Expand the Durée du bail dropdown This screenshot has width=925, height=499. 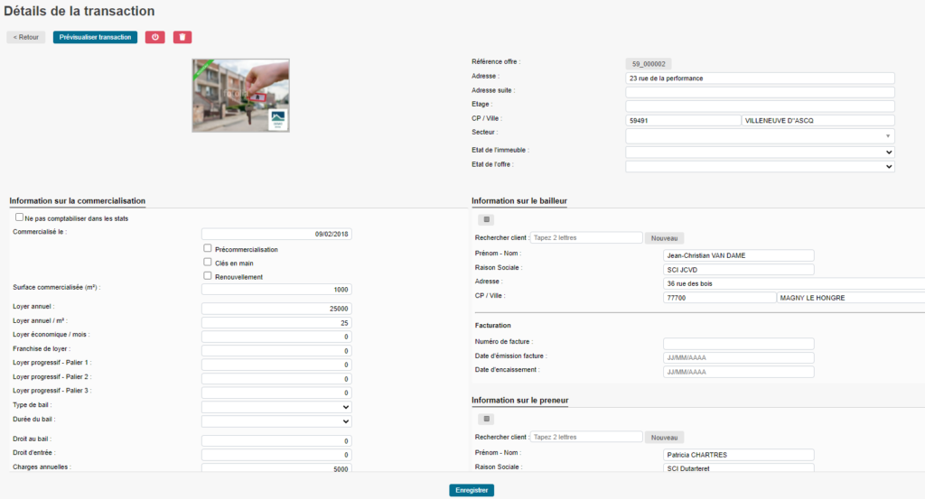pyautogui.click(x=276, y=421)
